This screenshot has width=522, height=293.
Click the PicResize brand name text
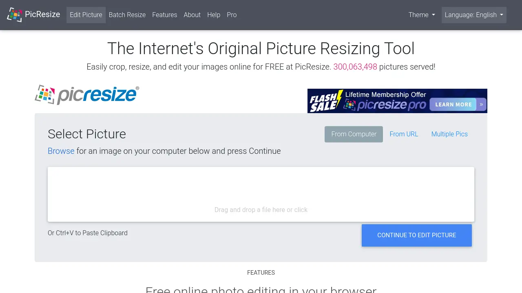tap(42, 14)
